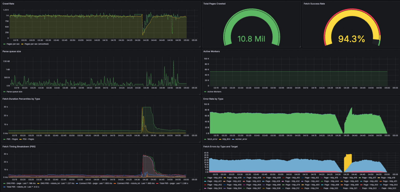Click the yellow P50 - Pages legend color marker
The height and width of the screenshot is (192, 400).
(20, 139)
